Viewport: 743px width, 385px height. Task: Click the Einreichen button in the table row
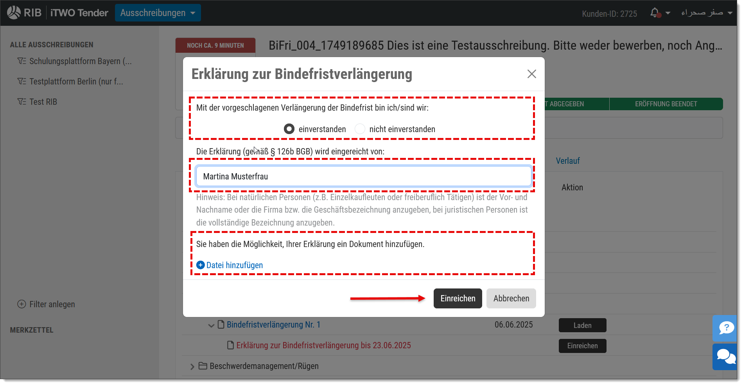[582, 346]
